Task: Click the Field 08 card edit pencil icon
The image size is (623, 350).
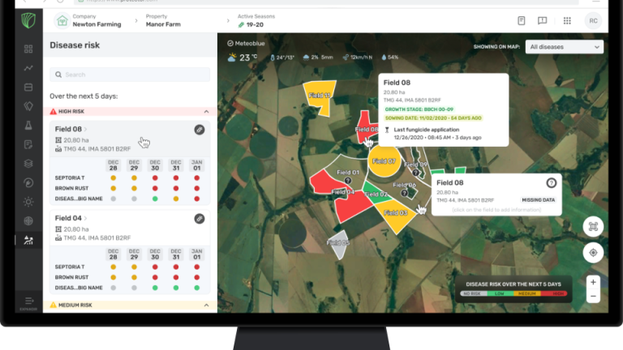Action: click(x=200, y=130)
